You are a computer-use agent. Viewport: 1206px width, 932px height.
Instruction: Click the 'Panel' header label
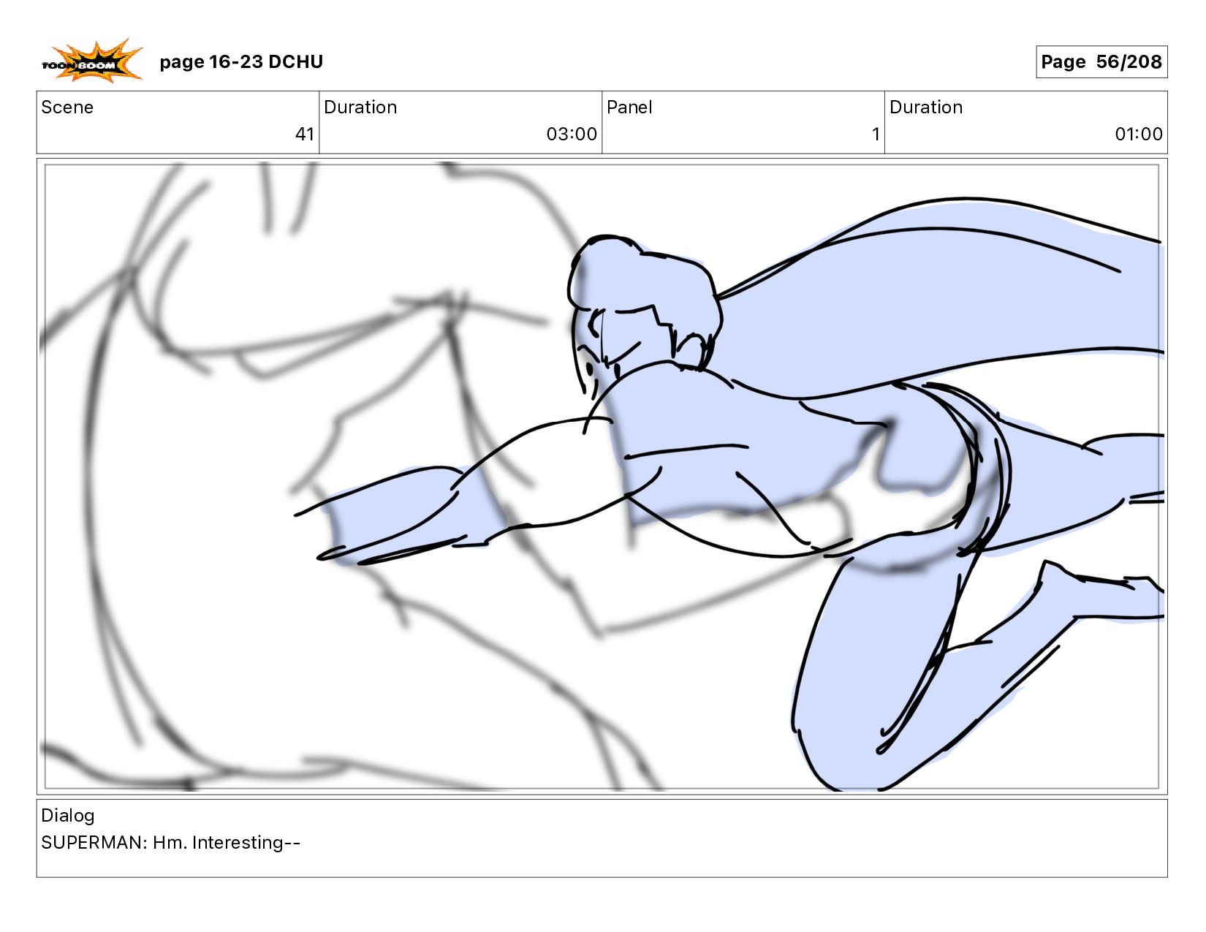coord(629,107)
